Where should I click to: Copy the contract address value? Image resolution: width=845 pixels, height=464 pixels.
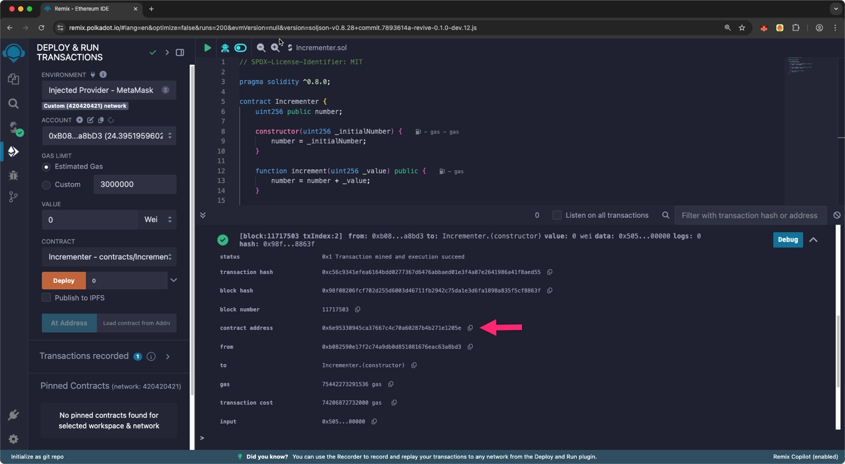tap(470, 328)
